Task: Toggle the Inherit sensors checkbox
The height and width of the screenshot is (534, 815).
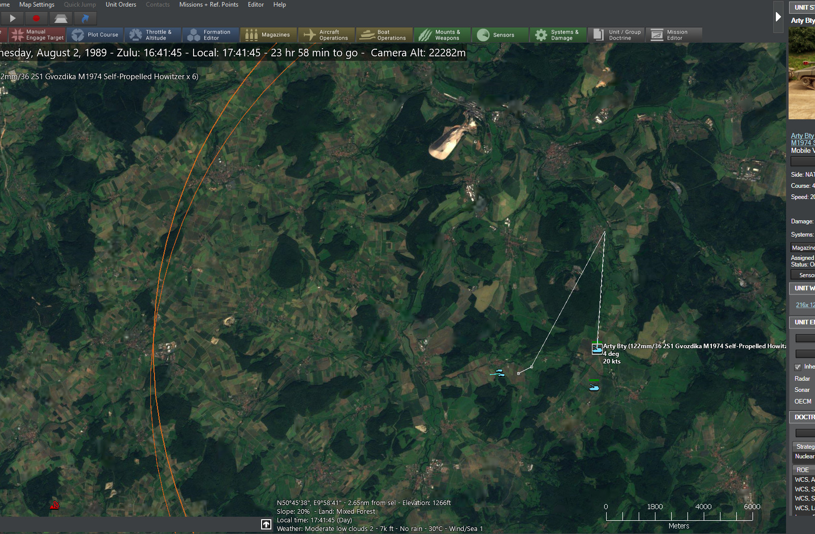Action: coord(798,367)
